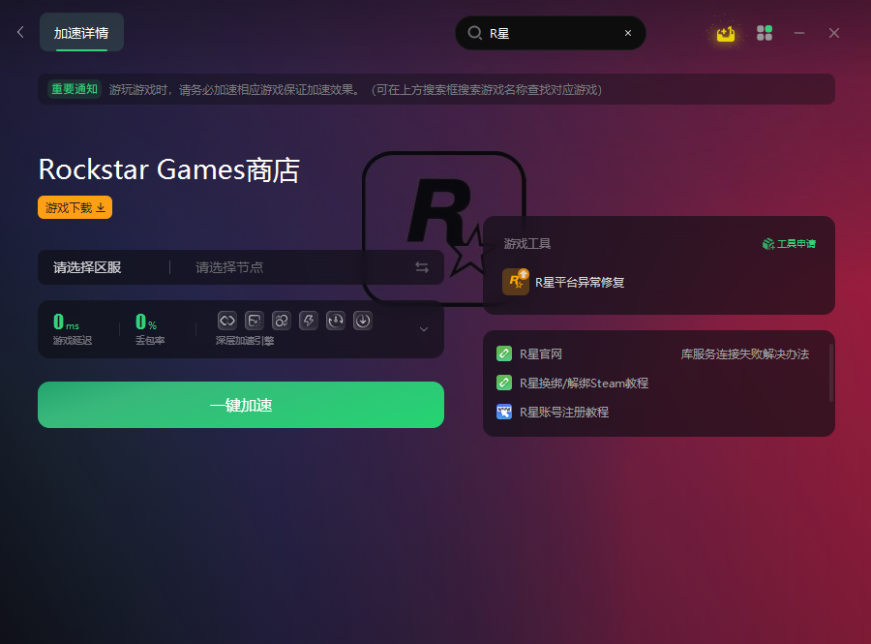Click the 0% 丢包率 value

pyautogui.click(x=146, y=322)
